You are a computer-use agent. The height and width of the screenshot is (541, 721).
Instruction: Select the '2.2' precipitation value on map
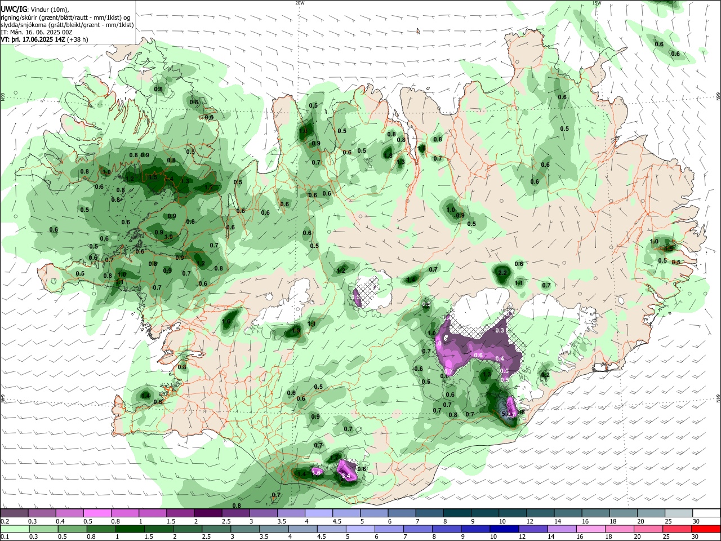pos(503,273)
